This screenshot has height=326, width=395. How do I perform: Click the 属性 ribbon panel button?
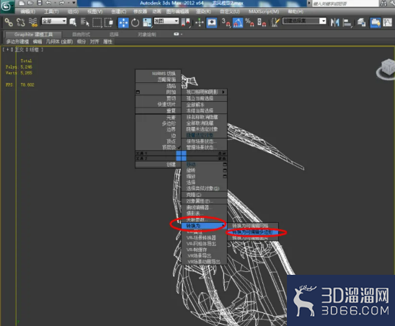tap(107, 42)
